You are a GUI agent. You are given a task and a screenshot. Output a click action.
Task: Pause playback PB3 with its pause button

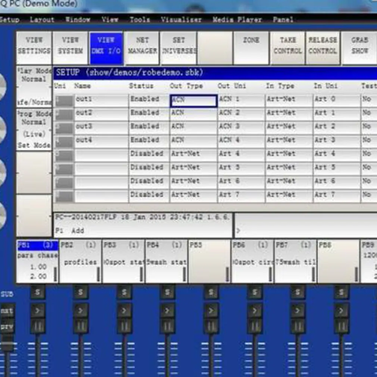pyautogui.click(x=124, y=327)
